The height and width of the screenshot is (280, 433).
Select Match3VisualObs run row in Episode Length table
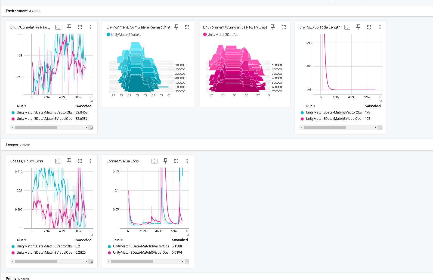pos(341,119)
